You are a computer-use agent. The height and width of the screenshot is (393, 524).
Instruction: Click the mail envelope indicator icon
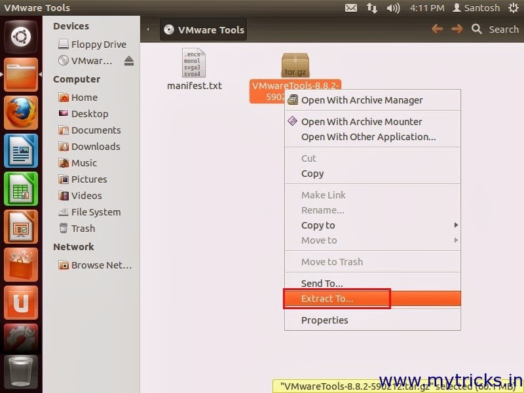tap(351, 8)
